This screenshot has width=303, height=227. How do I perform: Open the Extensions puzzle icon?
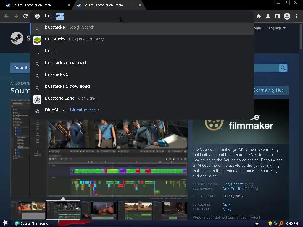(x=259, y=16)
